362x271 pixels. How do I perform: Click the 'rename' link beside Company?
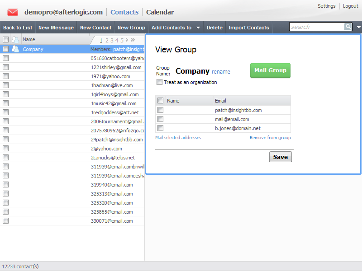(x=221, y=72)
